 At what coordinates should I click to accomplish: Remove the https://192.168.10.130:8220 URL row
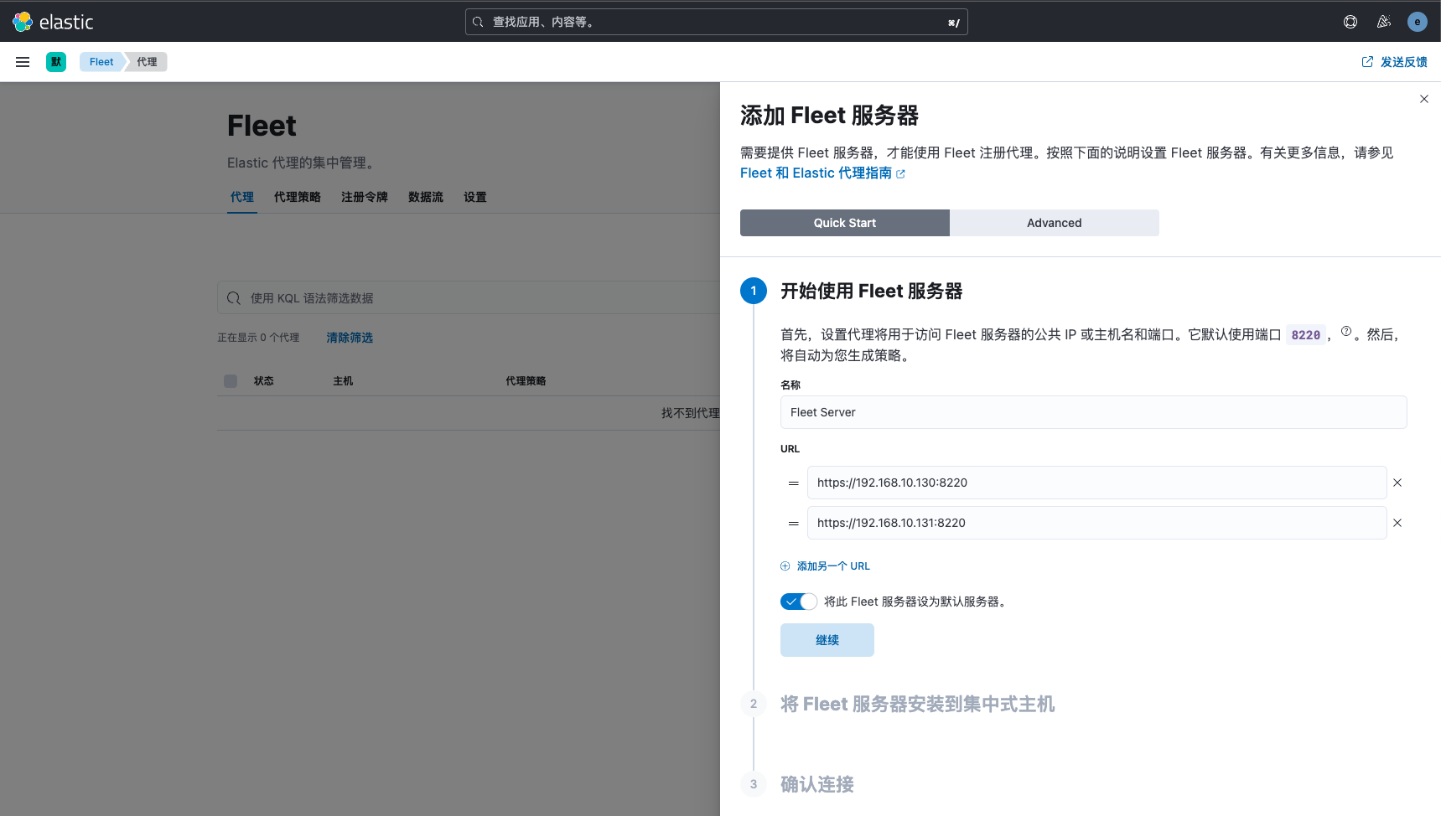[1397, 483]
